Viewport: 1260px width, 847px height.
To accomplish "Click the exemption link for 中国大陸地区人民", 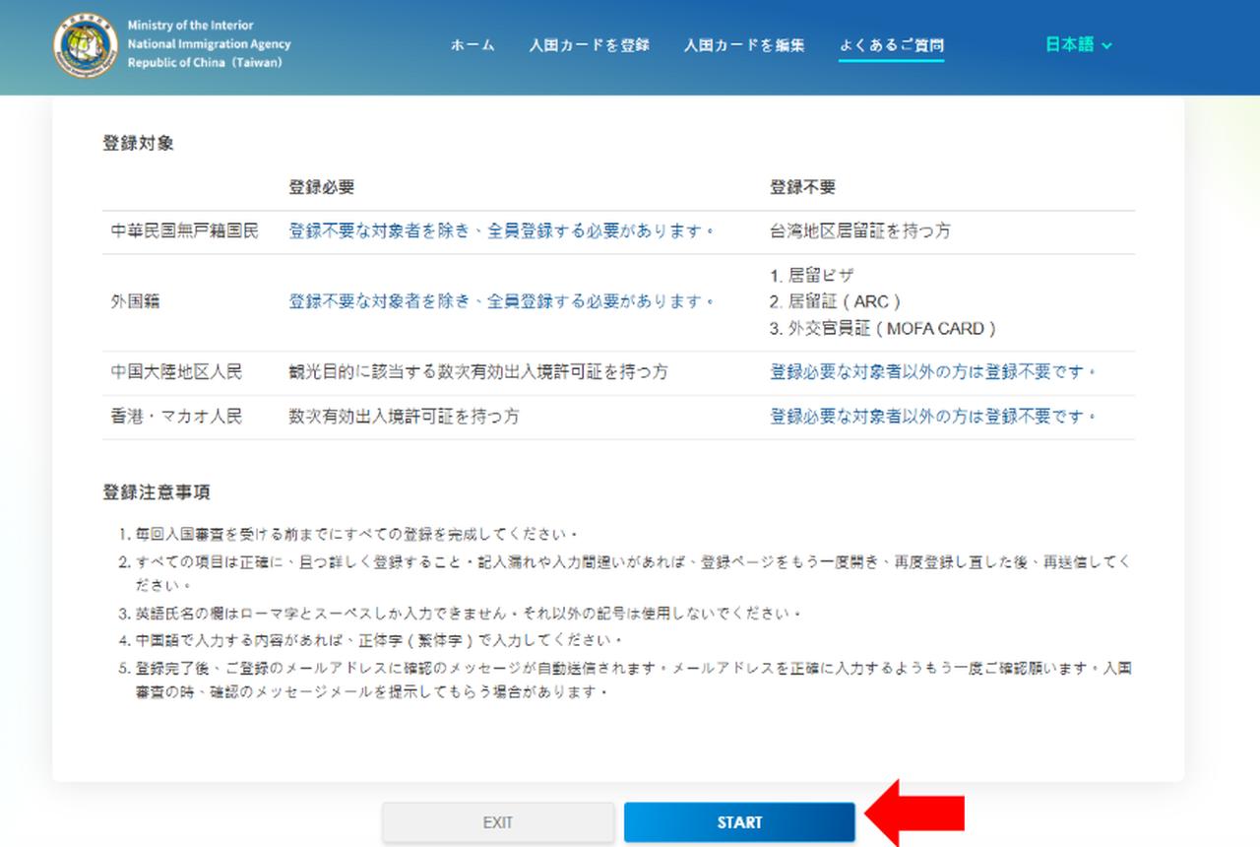I will click(x=928, y=373).
